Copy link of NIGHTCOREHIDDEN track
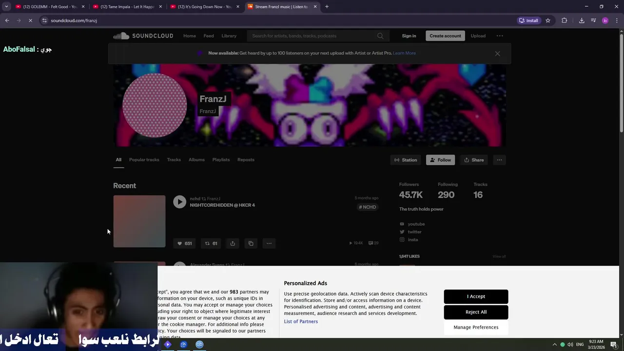624x351 pixels. coord(251,243)
